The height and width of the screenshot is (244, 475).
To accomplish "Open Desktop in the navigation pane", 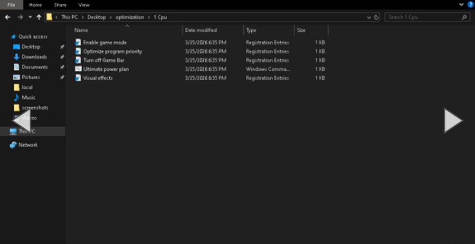I will (x=31, y=47).
